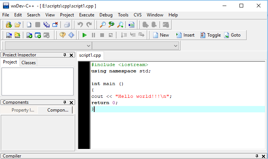The image size is (268, 159).
Task: Open a file with the folder icon
Action: [x=17, y=25]
